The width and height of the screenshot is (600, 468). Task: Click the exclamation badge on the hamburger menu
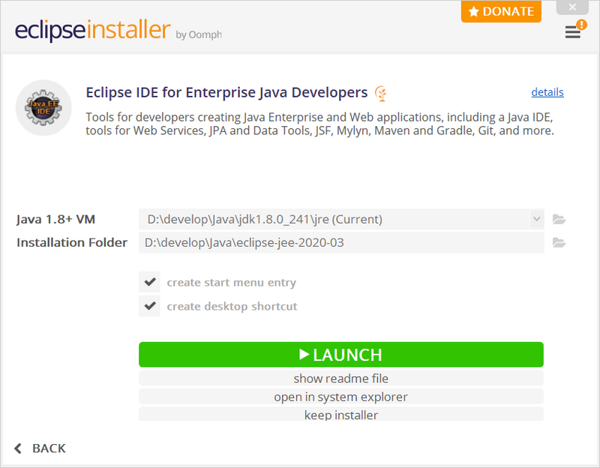pos(583,25)
